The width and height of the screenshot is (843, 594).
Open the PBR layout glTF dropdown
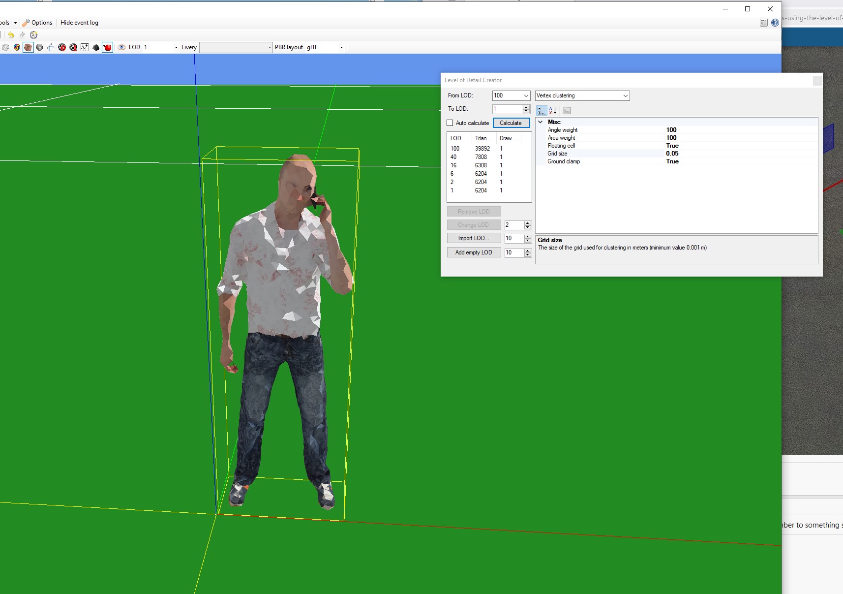[340, 47]
